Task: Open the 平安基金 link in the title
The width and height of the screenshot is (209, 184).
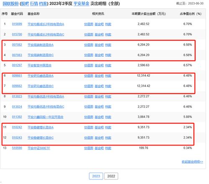Action: pyautogui.click(x=81, y=3)
